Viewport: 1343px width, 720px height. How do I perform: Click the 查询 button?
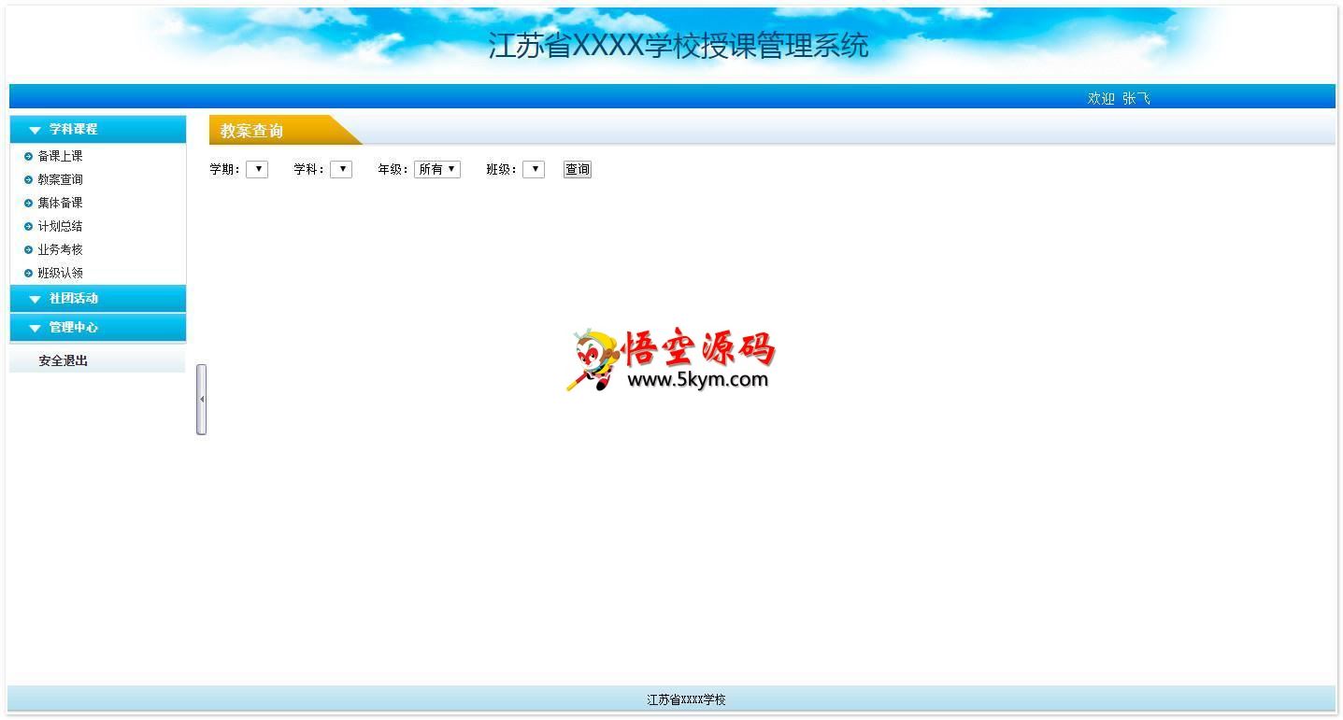(578, 169)
